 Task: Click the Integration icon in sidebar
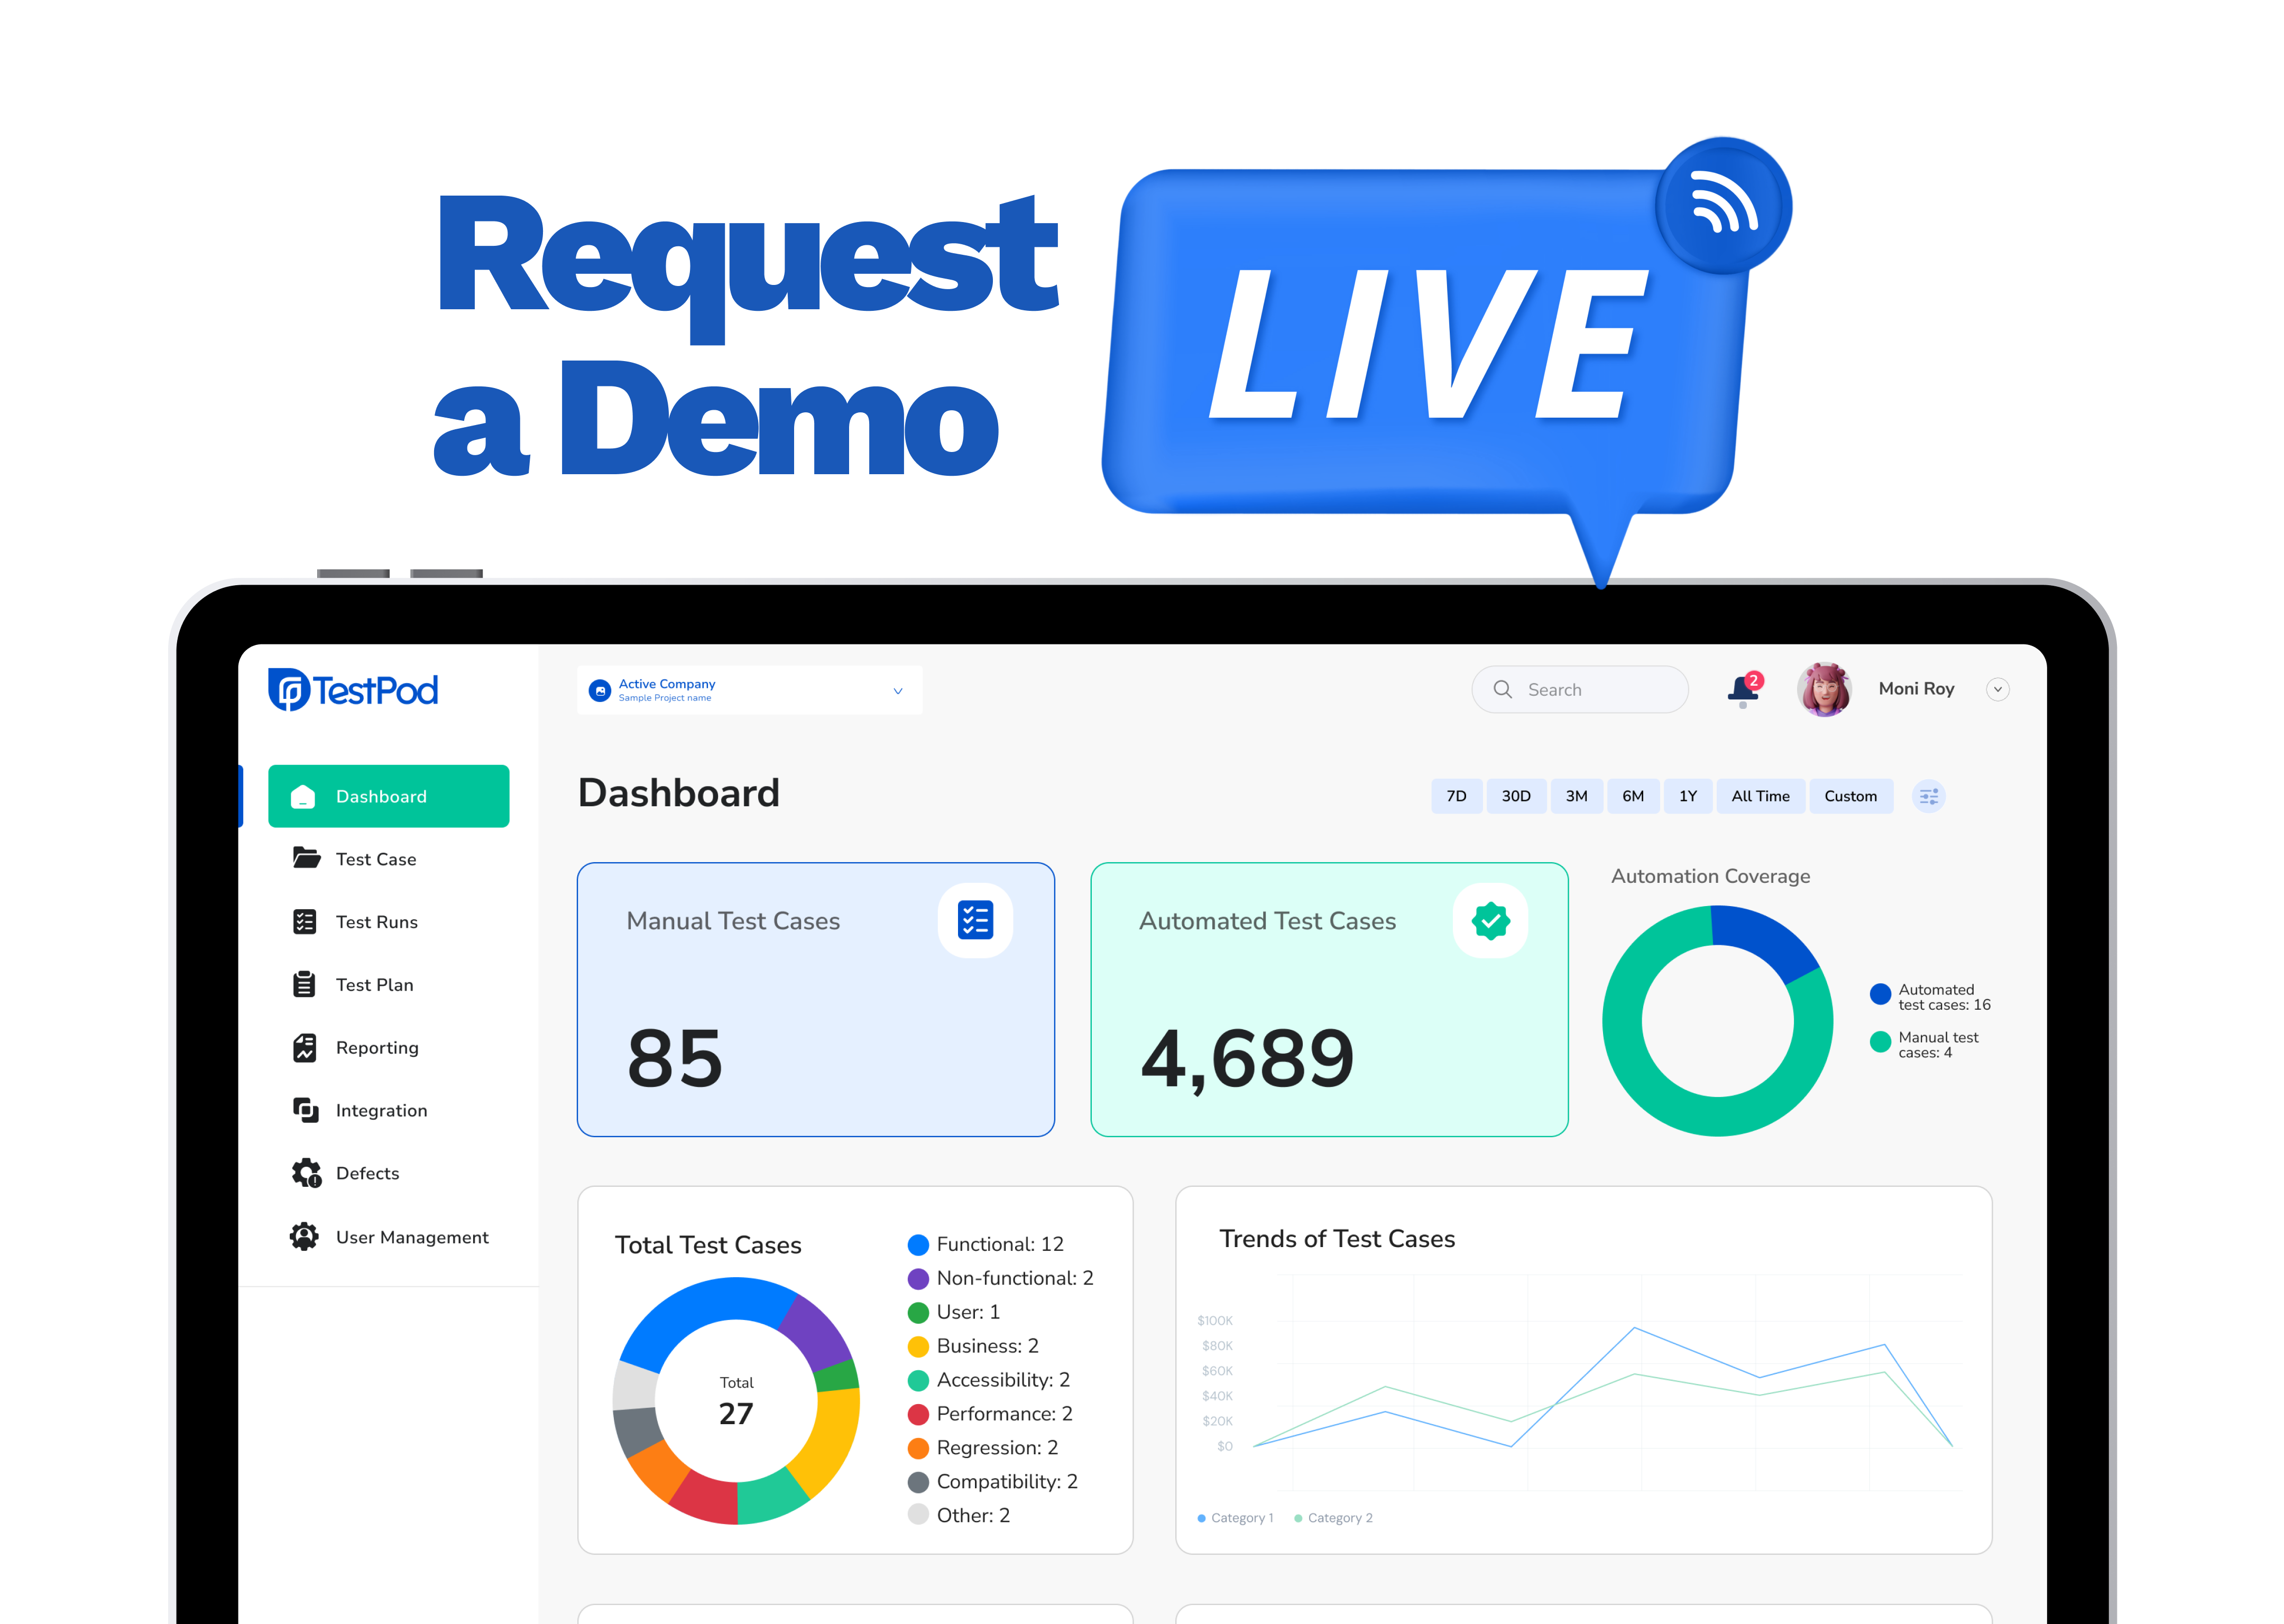pos(305,1110)
